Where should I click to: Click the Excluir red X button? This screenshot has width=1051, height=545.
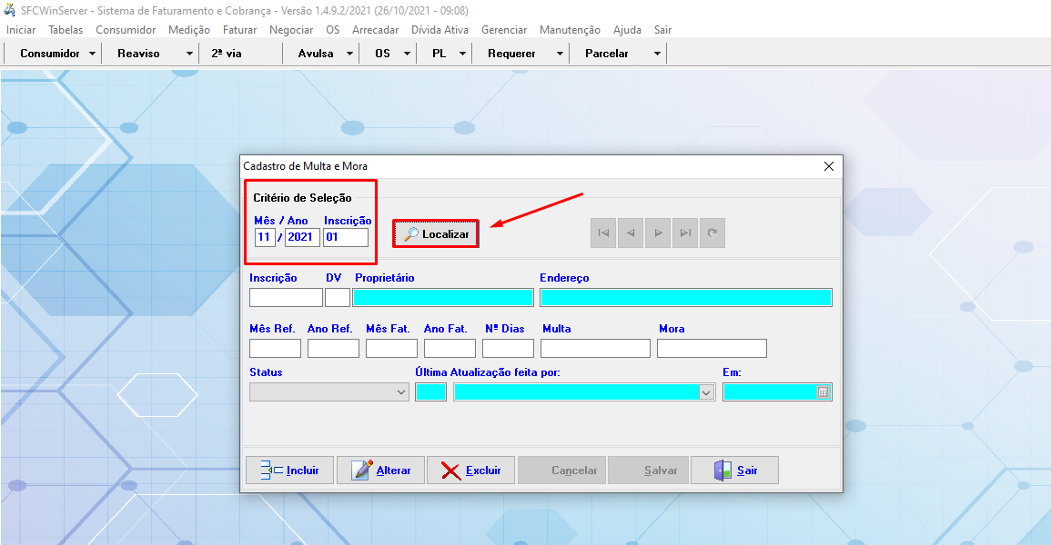coord(470,471)
